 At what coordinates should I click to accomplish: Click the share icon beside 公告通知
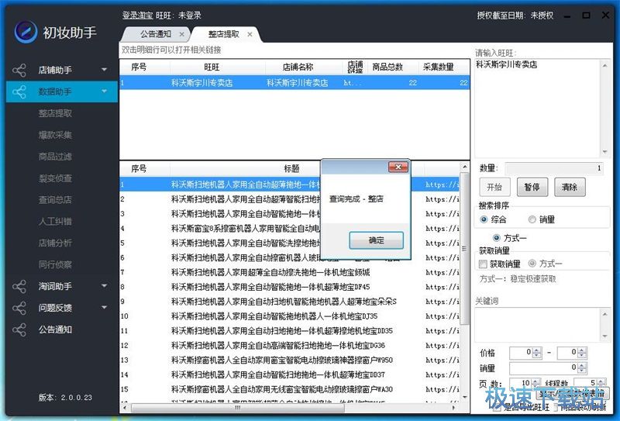[x=19, y=330]
